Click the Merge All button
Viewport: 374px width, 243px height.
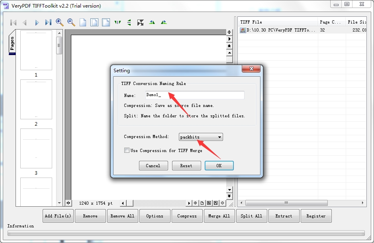[219, 216]
